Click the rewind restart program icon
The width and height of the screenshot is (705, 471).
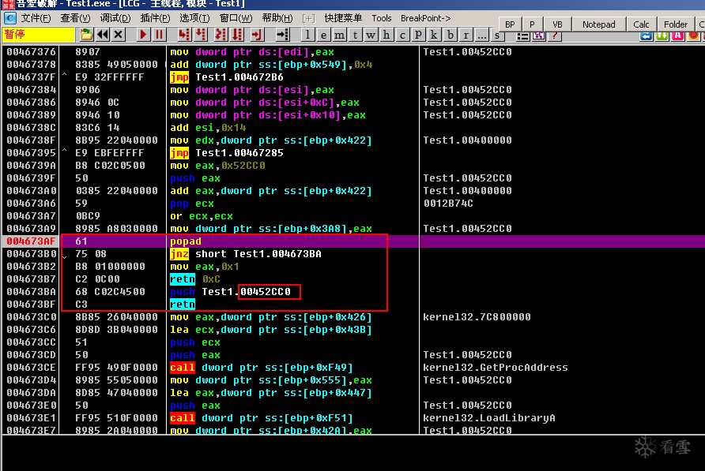103,35
